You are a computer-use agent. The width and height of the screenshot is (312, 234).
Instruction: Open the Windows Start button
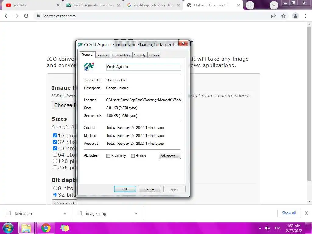[x=8, y=228]
